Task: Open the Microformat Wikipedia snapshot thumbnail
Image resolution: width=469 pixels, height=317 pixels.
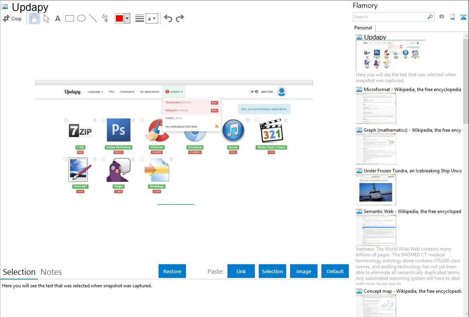Action: [x=376, y=108]
